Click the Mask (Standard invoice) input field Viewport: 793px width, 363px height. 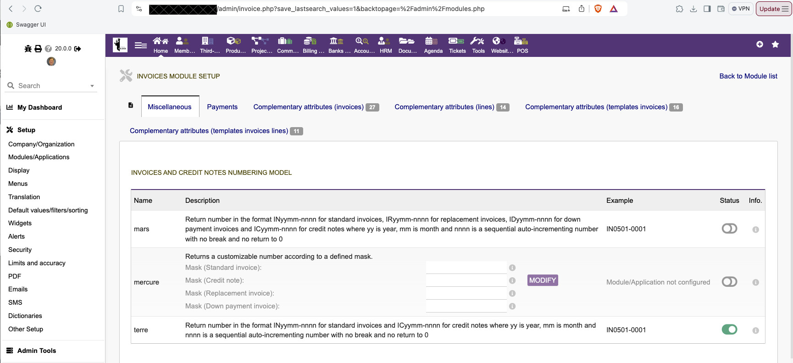pyautogui.click(x=466, y=268)
